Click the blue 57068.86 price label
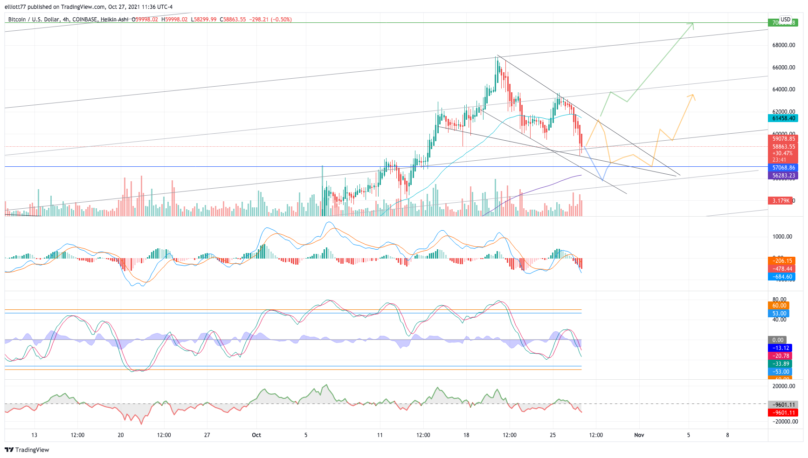The height and width of the screenshot is (458, 808). [783, 168]
